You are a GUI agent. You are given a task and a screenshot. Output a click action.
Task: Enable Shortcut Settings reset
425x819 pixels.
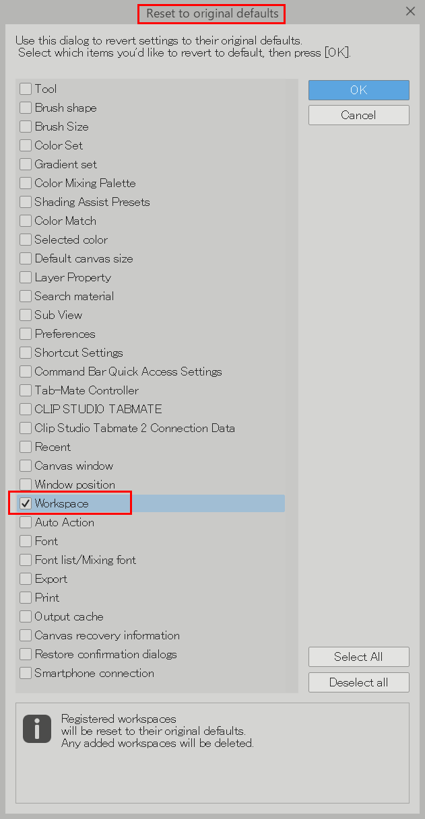(25, 353)
